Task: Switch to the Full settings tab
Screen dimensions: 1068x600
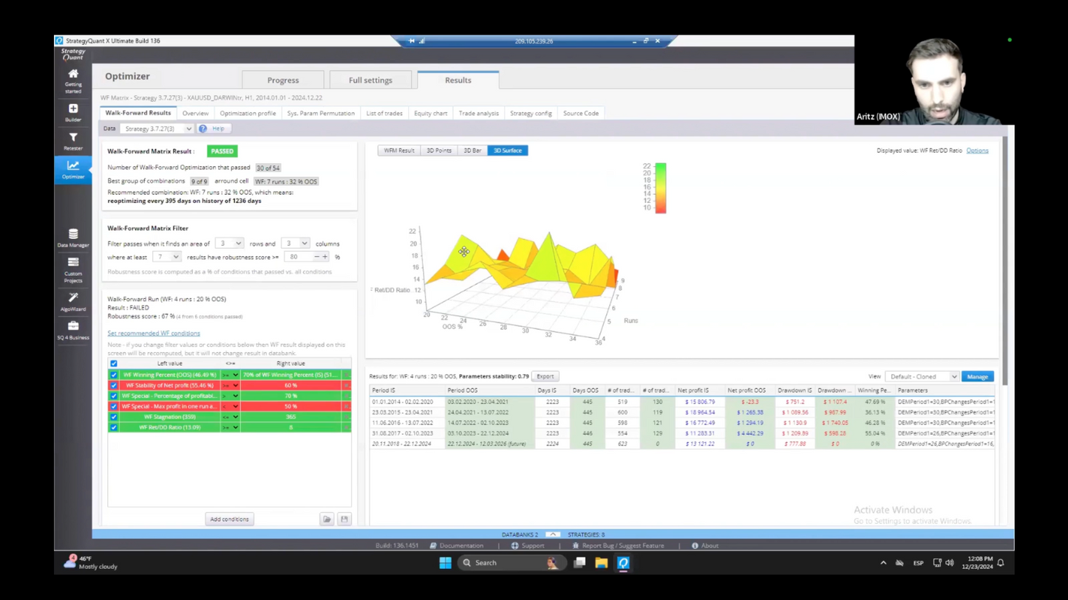Action: [x=370, y=80]
